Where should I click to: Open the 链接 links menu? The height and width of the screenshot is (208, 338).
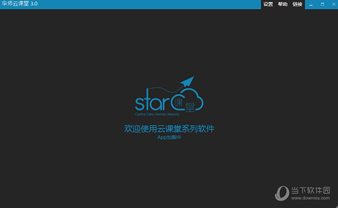[297, 4]
